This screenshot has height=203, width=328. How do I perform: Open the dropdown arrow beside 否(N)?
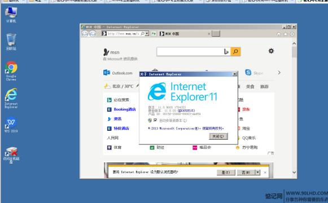(x=257, y=173)
